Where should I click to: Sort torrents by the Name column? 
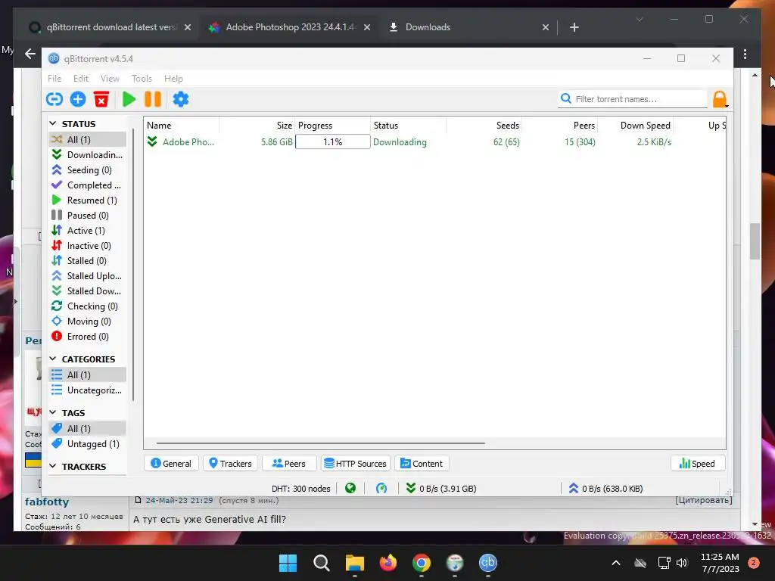(x=182, y=126)
